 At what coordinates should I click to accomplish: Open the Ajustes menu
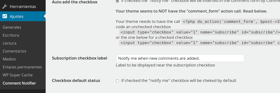tap(23, 17)
